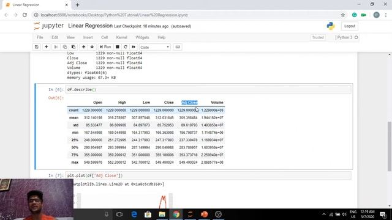This screenshot has width=392, height=220.
Task: Click the mean row label
Action: (73, 117)
